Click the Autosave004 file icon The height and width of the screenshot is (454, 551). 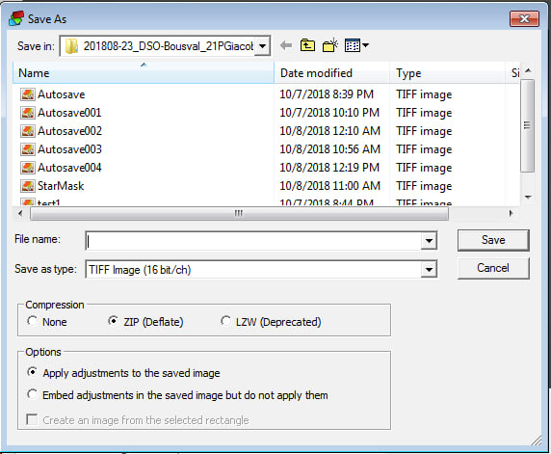click(27, 168)
